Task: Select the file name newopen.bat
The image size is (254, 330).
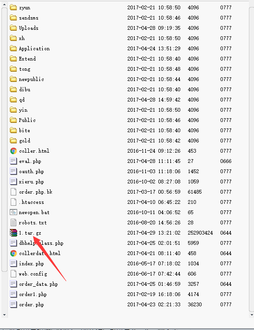Action: pos(34,212)
